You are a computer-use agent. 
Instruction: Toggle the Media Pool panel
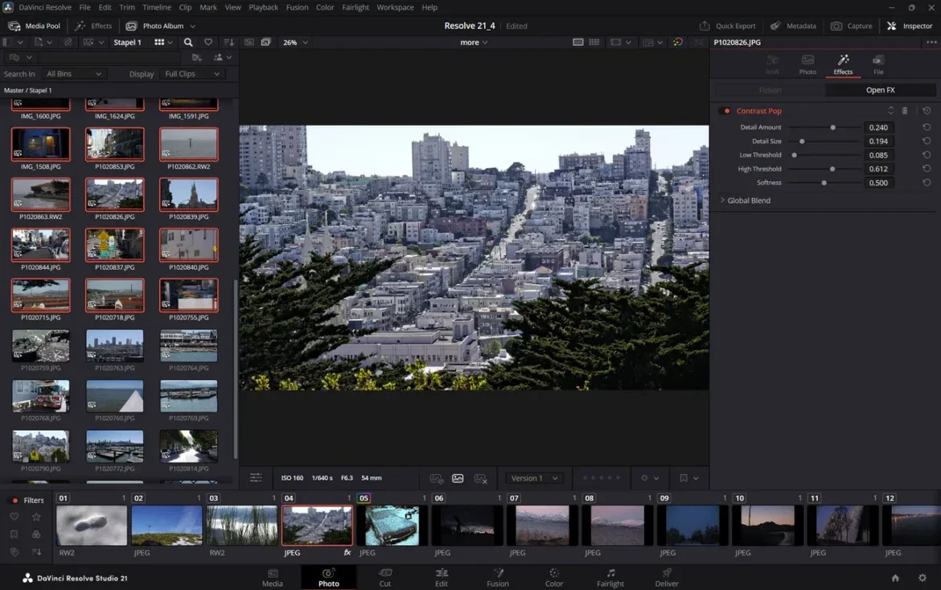click(34, 26)
